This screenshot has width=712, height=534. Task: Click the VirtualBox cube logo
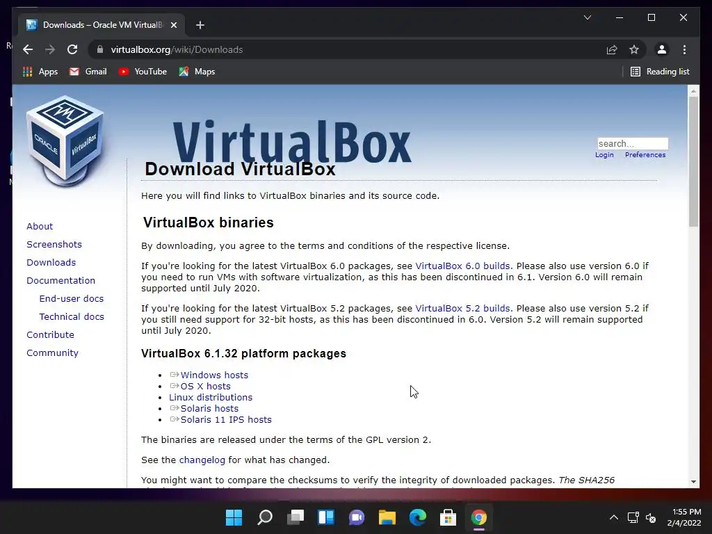point(65,140)
